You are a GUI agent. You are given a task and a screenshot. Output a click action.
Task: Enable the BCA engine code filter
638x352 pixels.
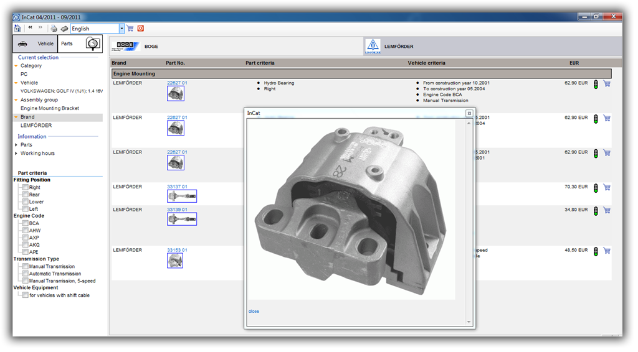point(25,223)
